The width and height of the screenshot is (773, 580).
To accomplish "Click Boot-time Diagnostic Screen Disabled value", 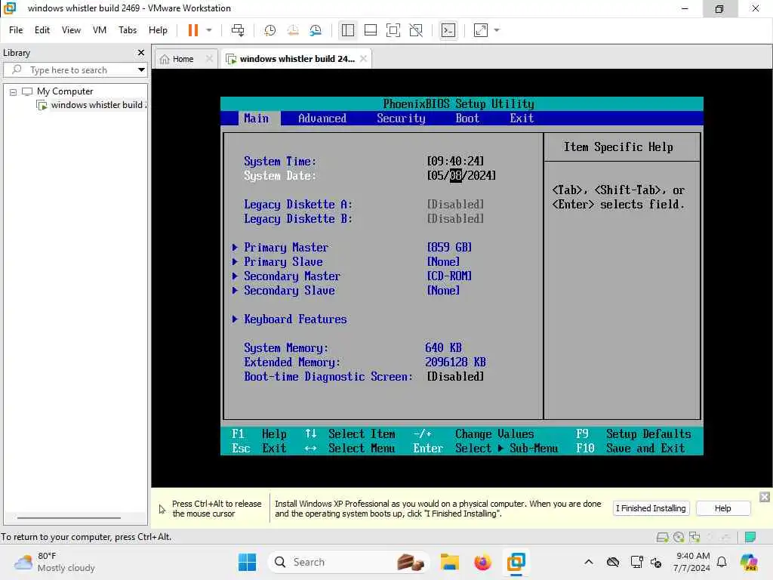I will pos(455,377).
